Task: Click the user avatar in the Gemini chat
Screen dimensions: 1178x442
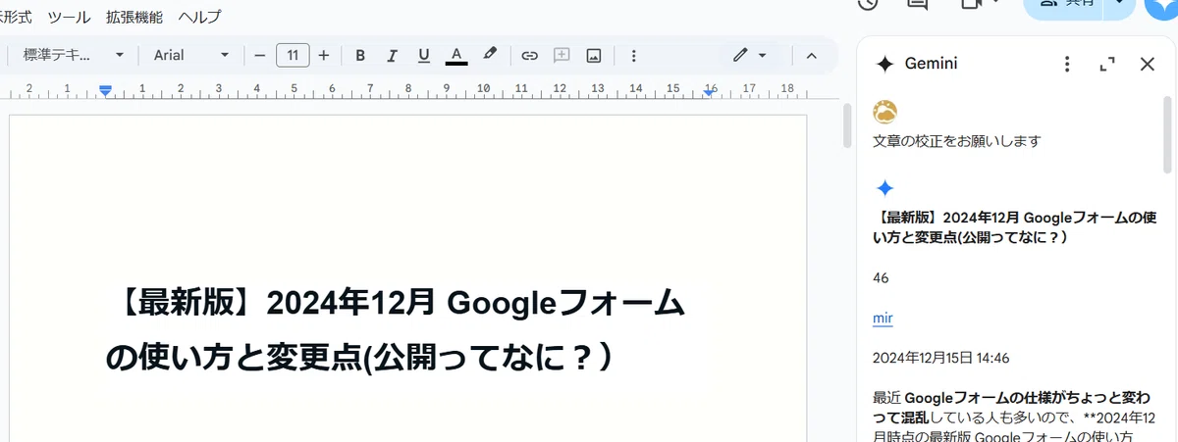Action: click(884, 112)
